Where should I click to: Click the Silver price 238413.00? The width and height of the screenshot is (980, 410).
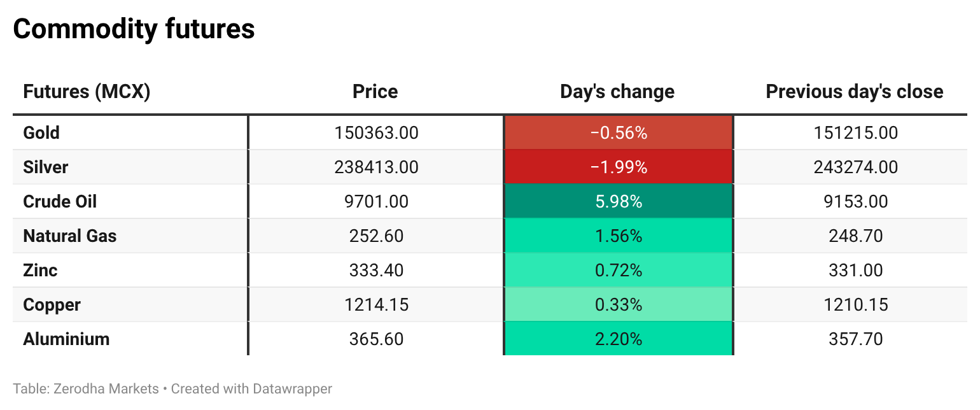pos(376,167)
